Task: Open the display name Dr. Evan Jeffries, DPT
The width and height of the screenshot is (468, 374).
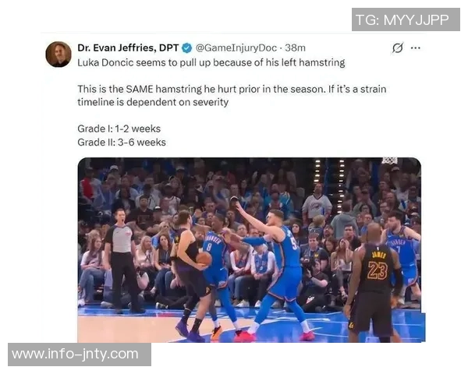Action: [x=128, y=48]
